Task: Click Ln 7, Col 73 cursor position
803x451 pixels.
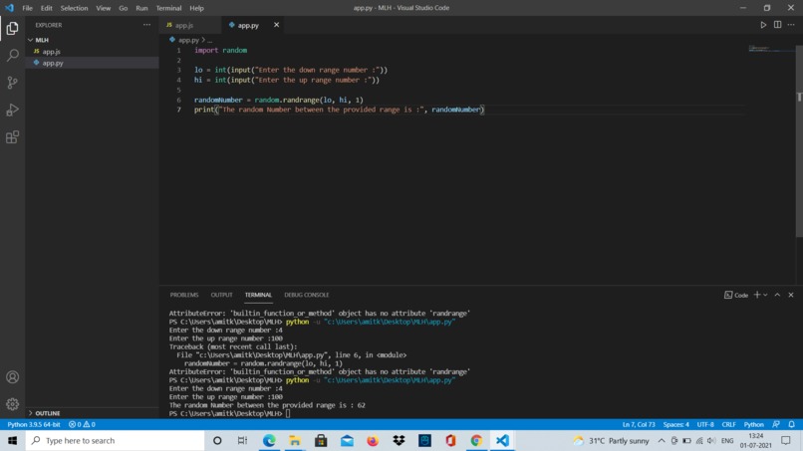Action: coord(639,424)
